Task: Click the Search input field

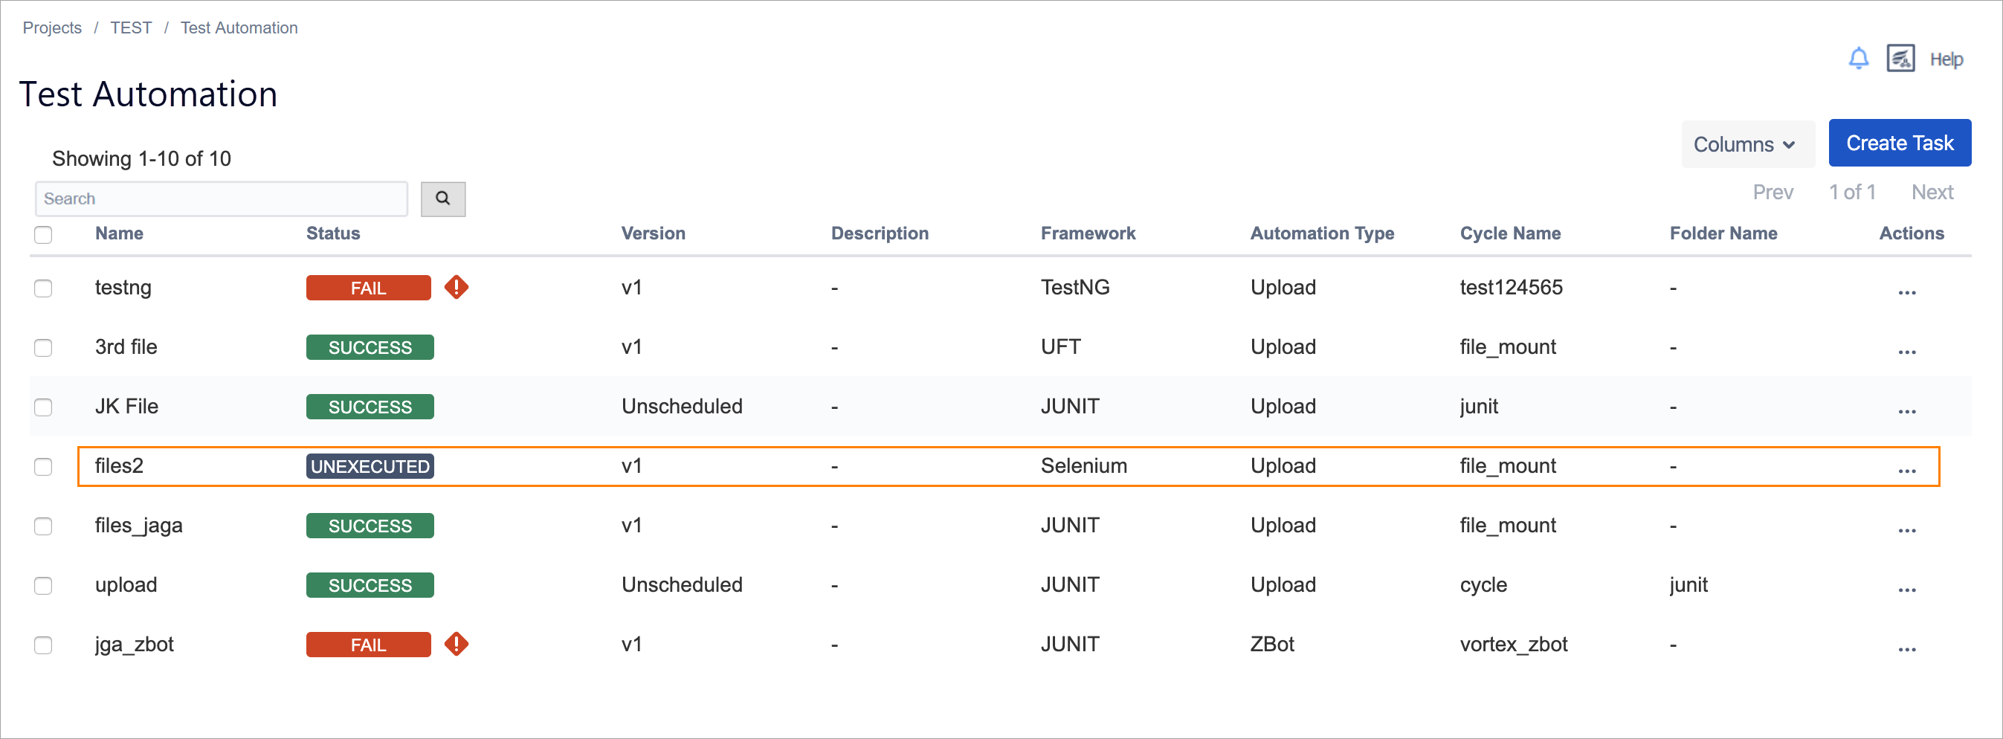Action: coord(221,199)
